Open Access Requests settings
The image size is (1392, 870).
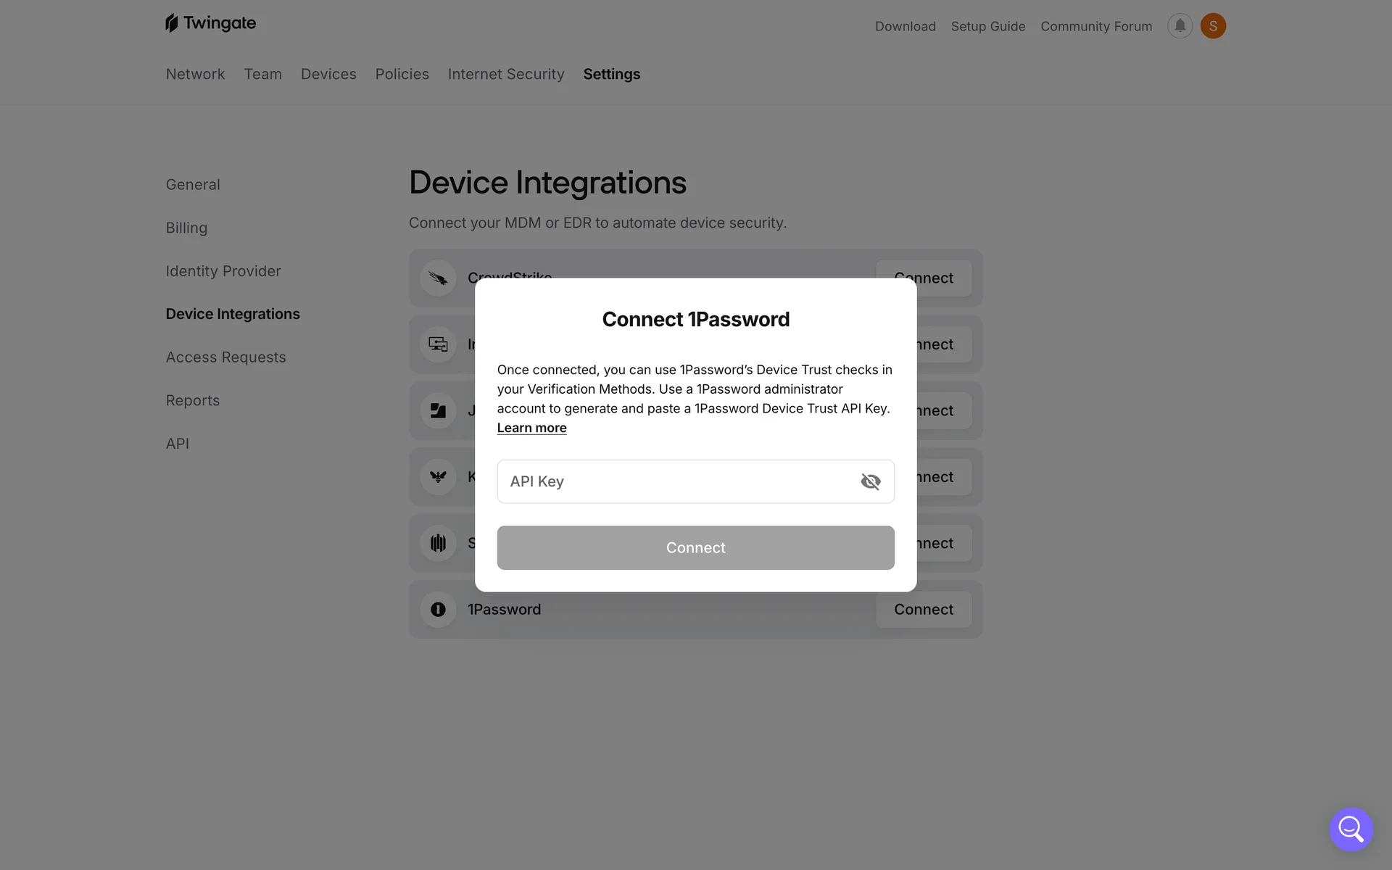225,357
